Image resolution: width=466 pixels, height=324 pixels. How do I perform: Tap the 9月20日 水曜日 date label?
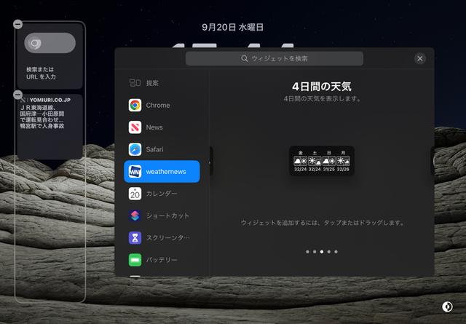[x=233, y=28]
